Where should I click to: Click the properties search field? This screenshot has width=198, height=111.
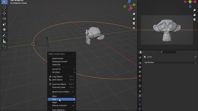168,52
